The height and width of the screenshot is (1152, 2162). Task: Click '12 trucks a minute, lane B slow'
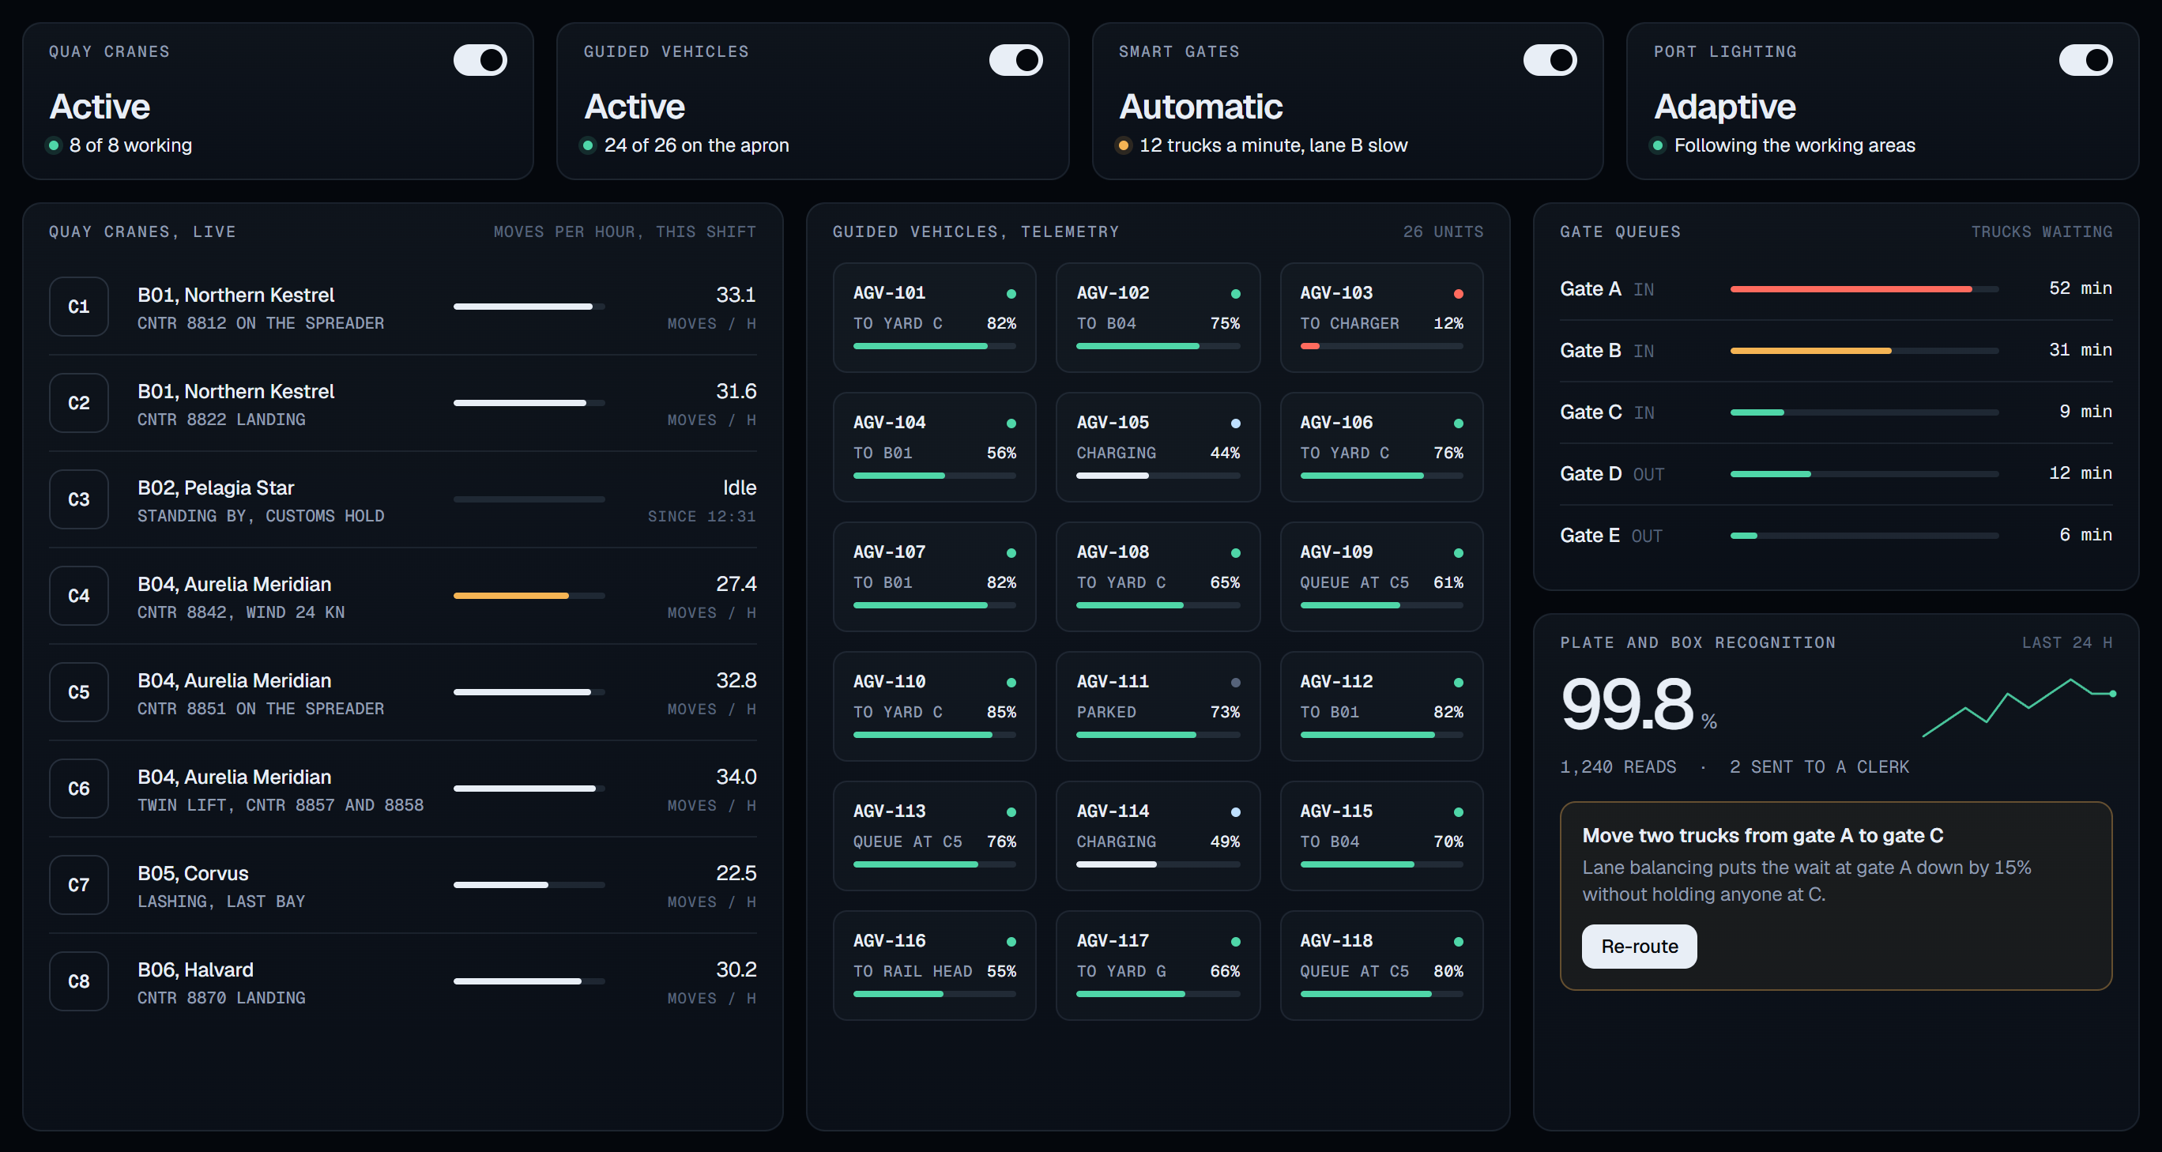coord(1272,146)
